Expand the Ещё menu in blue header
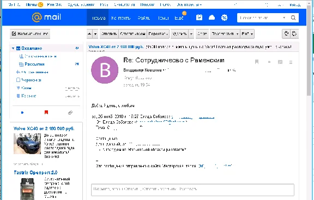 pyautogui.click(x=179, y=18)
